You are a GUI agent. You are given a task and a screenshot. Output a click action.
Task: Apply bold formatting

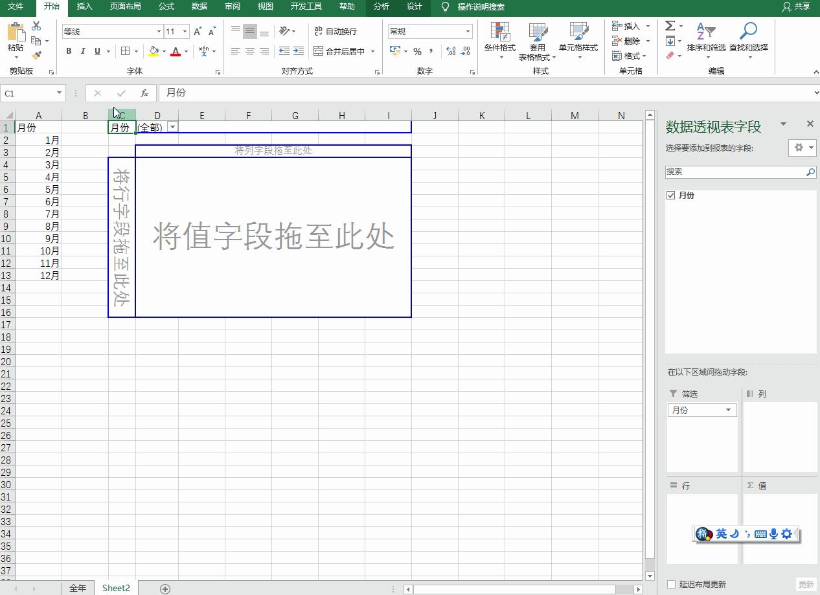pos(69,51)
